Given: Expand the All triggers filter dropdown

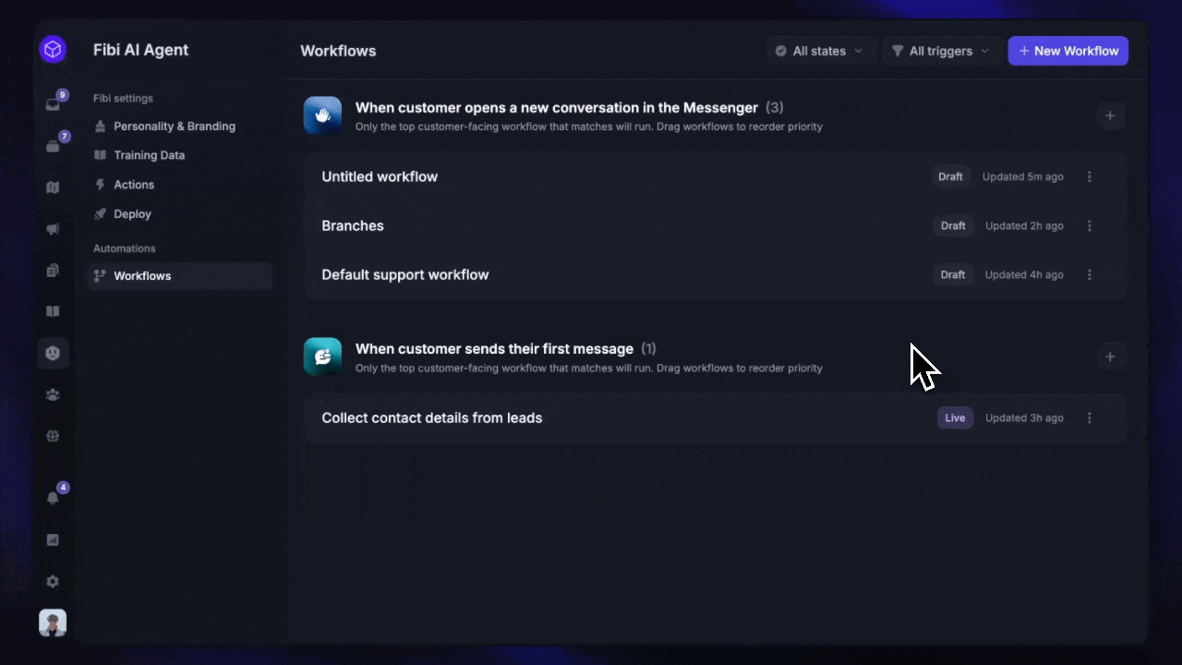Looking at the screenshot, I should pos(940,51).
